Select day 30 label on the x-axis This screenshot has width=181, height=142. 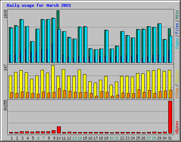(x=164, y=138)
